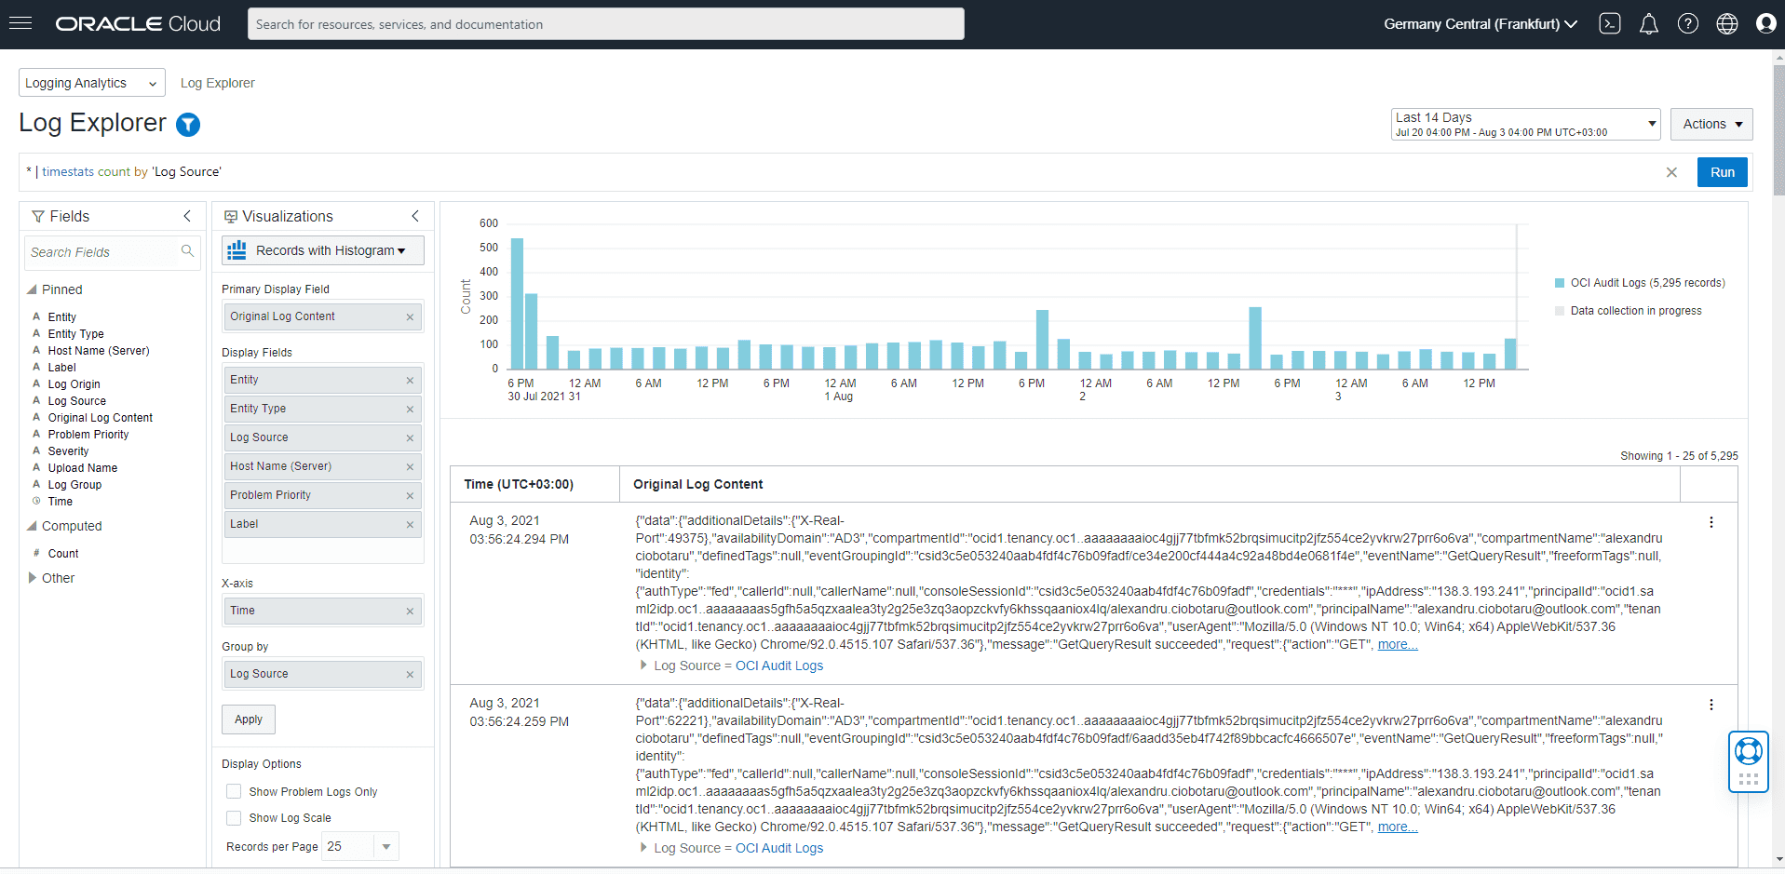Screen dimensions: 1785x874
Task: Open the help question mark menu
Action: click(x=1687, y=24)
